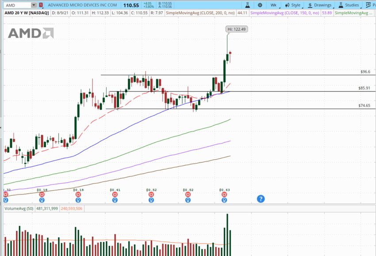Click the AMD 20 Y W [NASDAQ] chart title
This screenshot has width=376, height=256.
27,13
